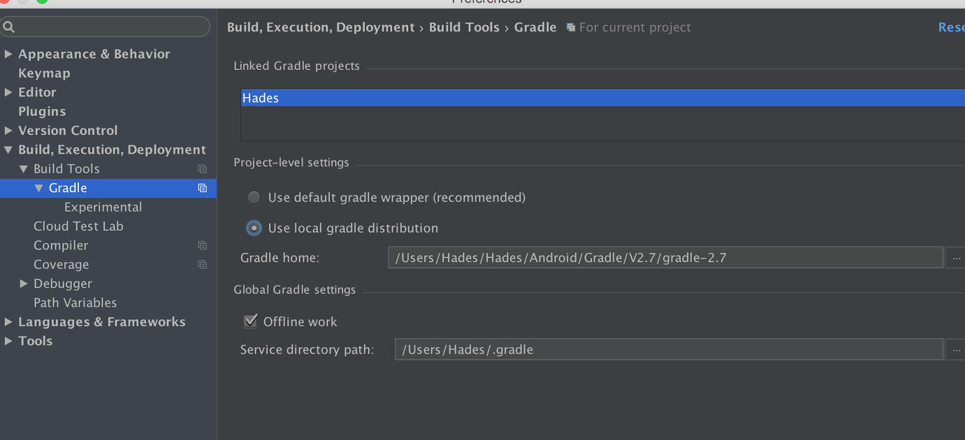Click project-level icon beside Coverage

[203, 265]
